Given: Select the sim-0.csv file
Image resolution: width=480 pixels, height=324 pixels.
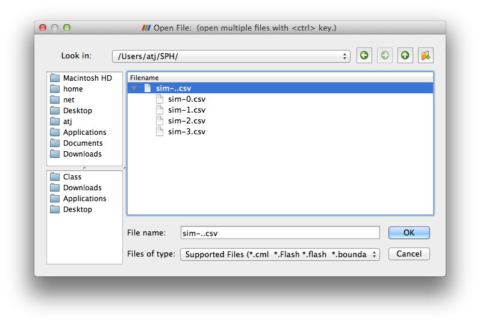Looking at the screenshot, I should [187, 99].
